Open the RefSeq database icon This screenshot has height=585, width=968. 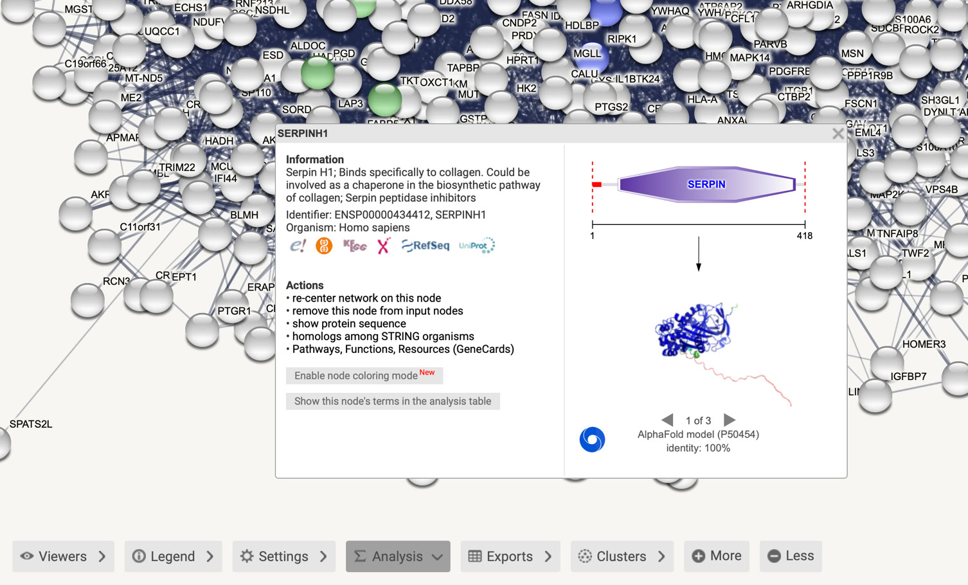pos(426,246)
